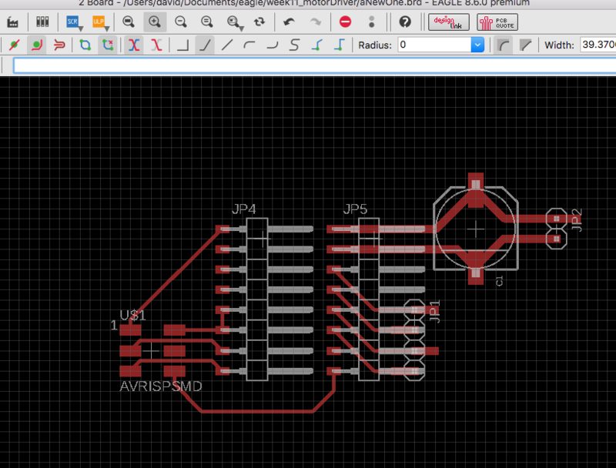
Task: Click the CAM processor factory icon
Action: [x=14, y=22]
